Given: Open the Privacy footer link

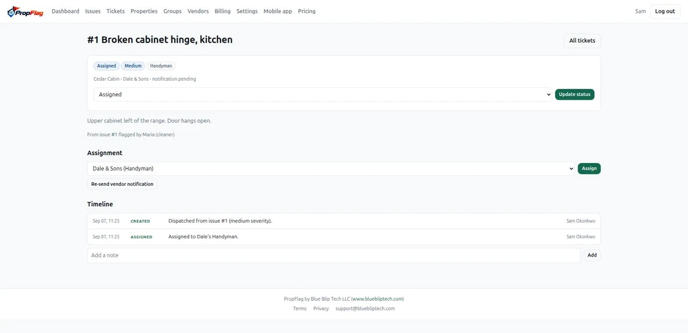Looking at the screenshot, I should (321, 308).
